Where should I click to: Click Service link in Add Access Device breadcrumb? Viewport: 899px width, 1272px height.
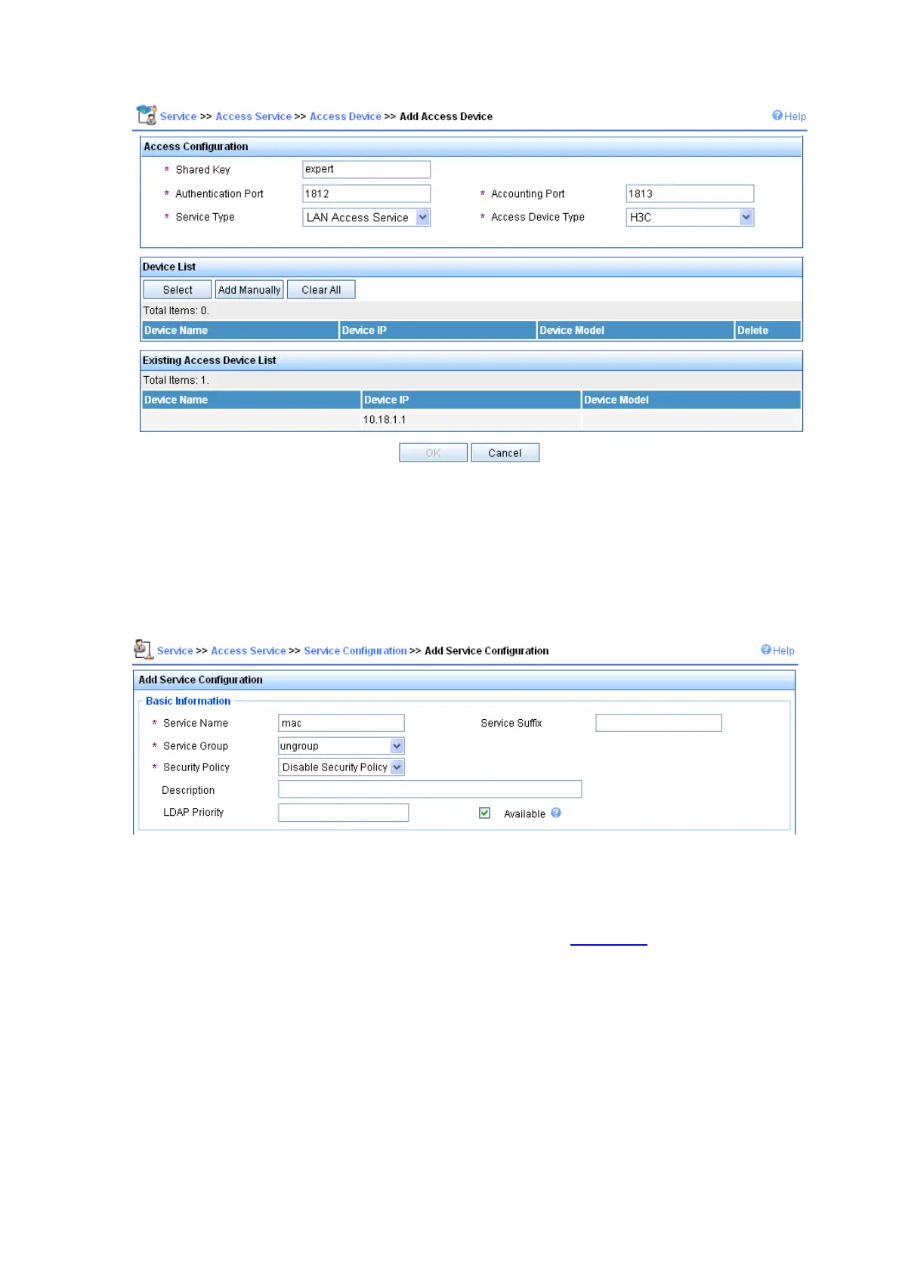pos(178,116)
